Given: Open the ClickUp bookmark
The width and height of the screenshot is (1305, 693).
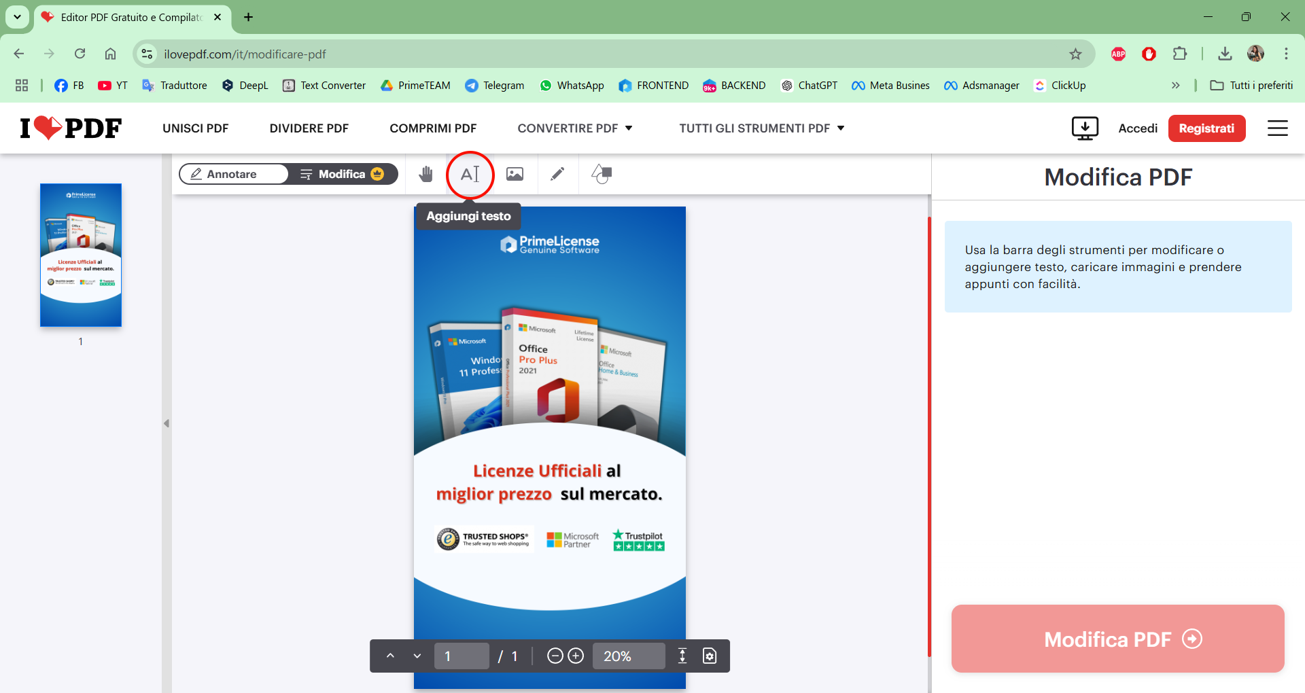Looking at the screenshot, I should pyautogui.click(x=1060, y=86).
